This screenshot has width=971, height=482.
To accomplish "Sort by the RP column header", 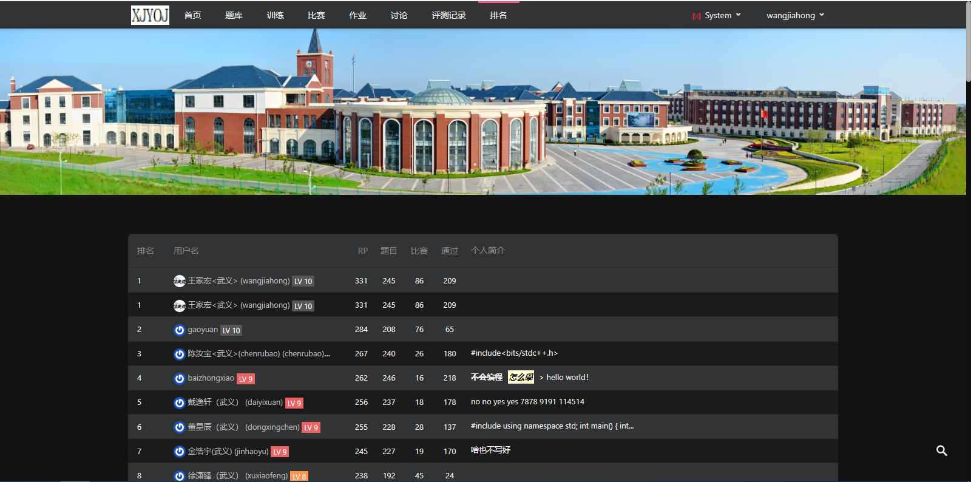I will [362, 251].
